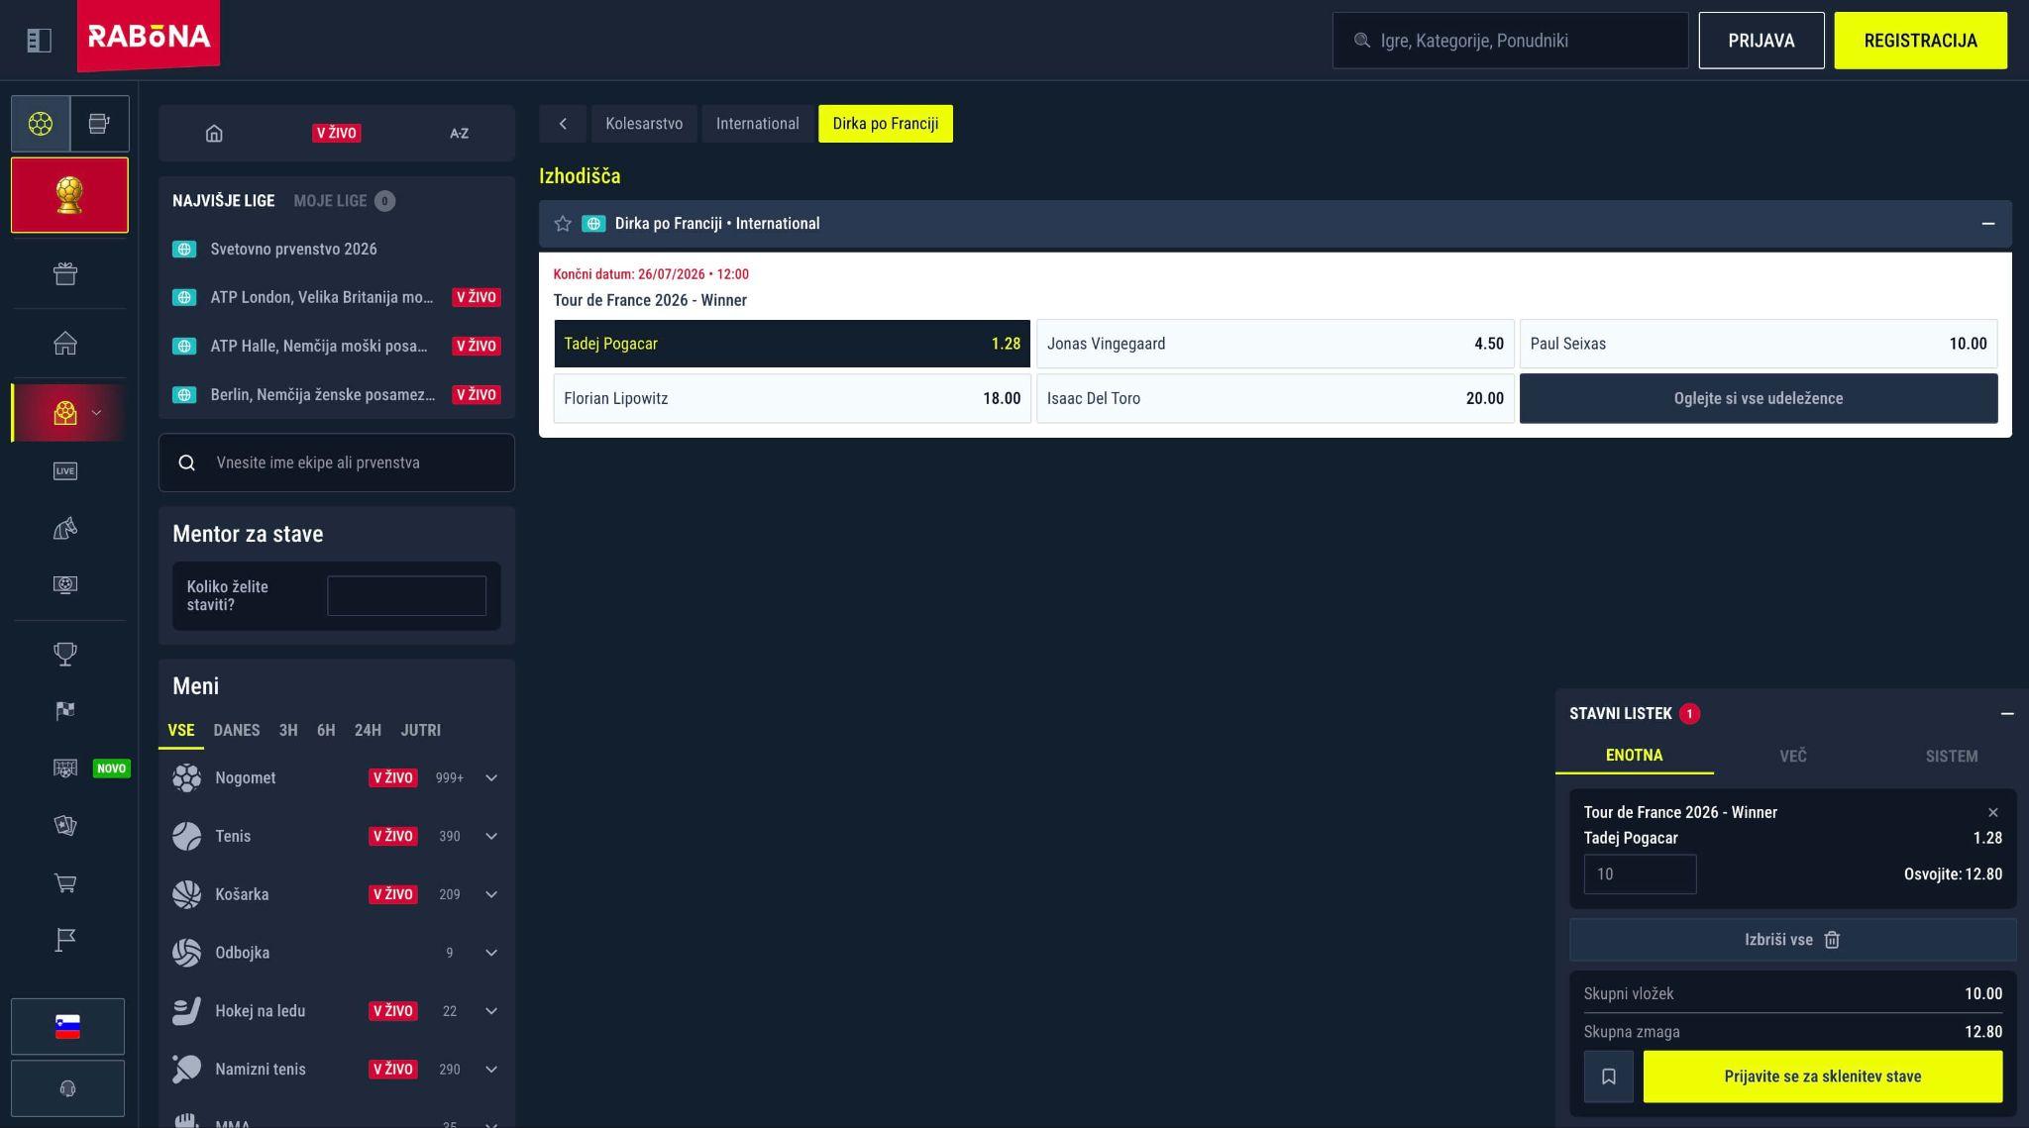Click the REGISTRACIJA button
Screen dimensions: 2029x1128
tap(1920, 41)
